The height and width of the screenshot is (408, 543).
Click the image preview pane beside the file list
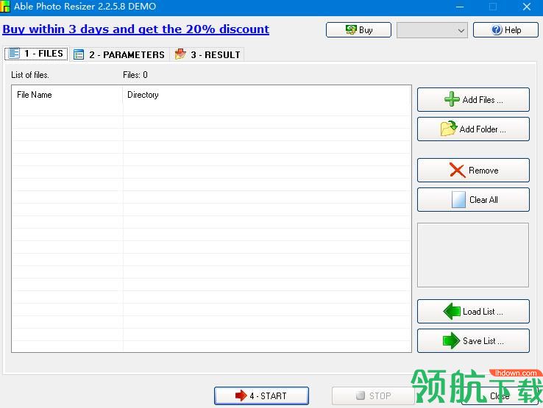(473, 255)
